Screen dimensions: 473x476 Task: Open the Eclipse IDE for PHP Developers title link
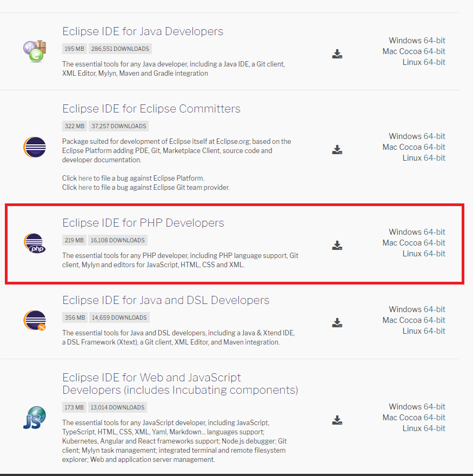(x=143, y=223)
